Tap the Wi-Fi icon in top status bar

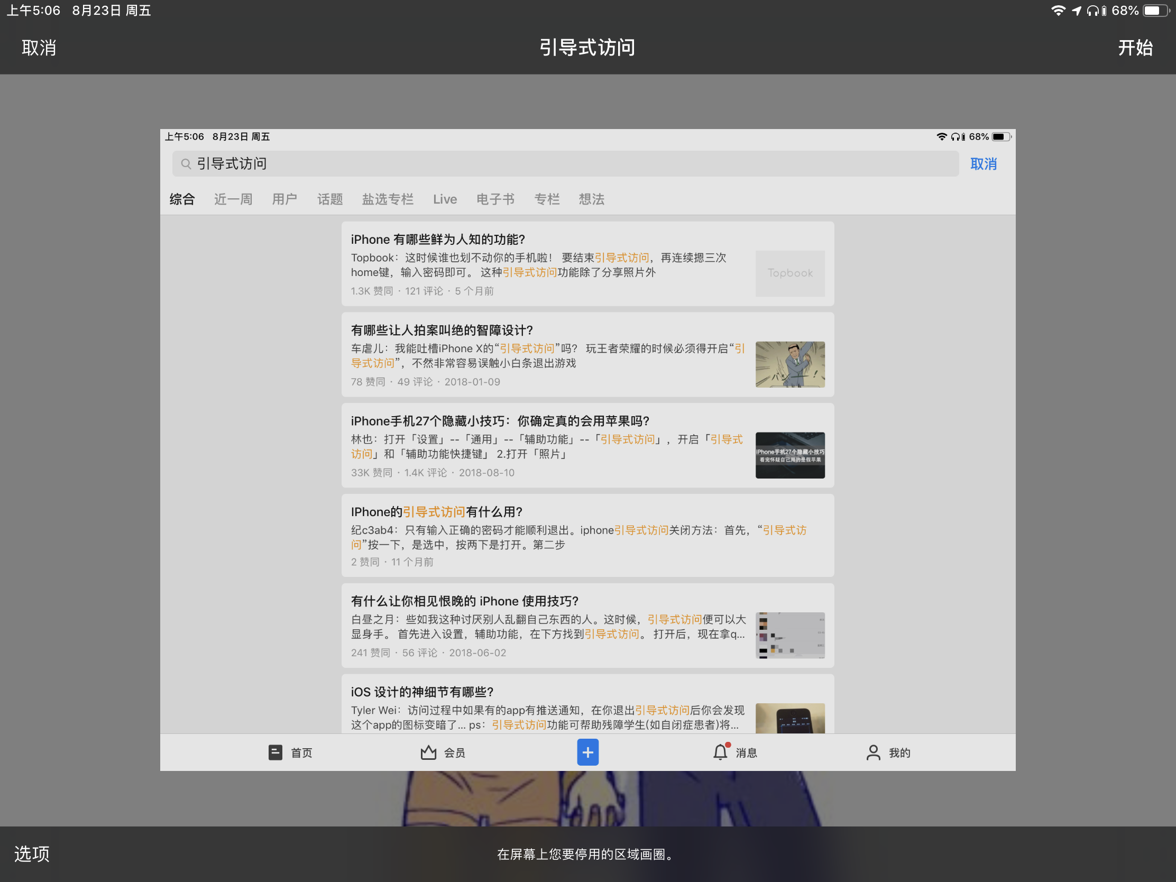click(1058, 11)
